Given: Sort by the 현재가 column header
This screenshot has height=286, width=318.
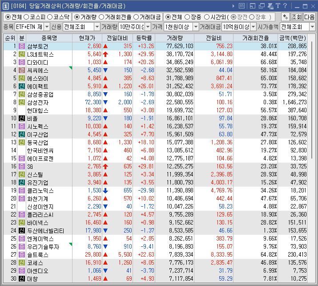Looking at the screenshot, I should tap(87, 38).
